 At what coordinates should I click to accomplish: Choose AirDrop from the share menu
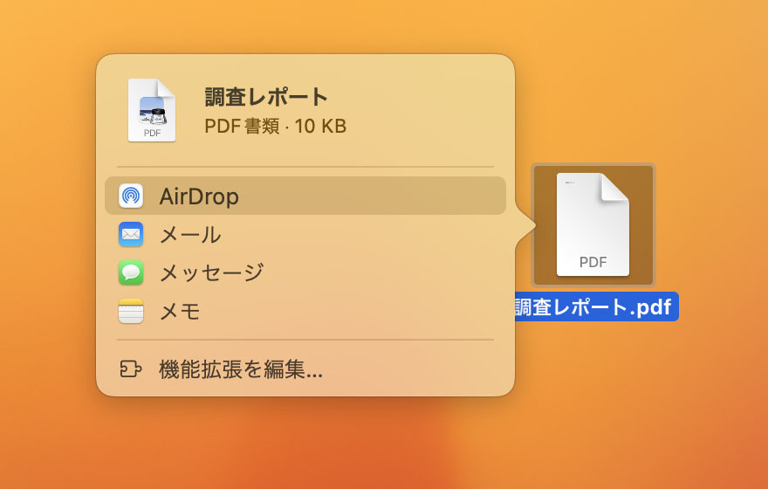click(x=305, y=196)
